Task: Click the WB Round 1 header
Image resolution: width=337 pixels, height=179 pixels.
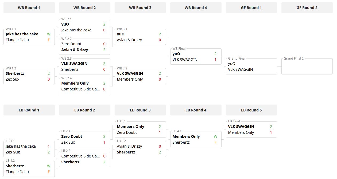Action: pyautogui.click(x=29, y=8)
